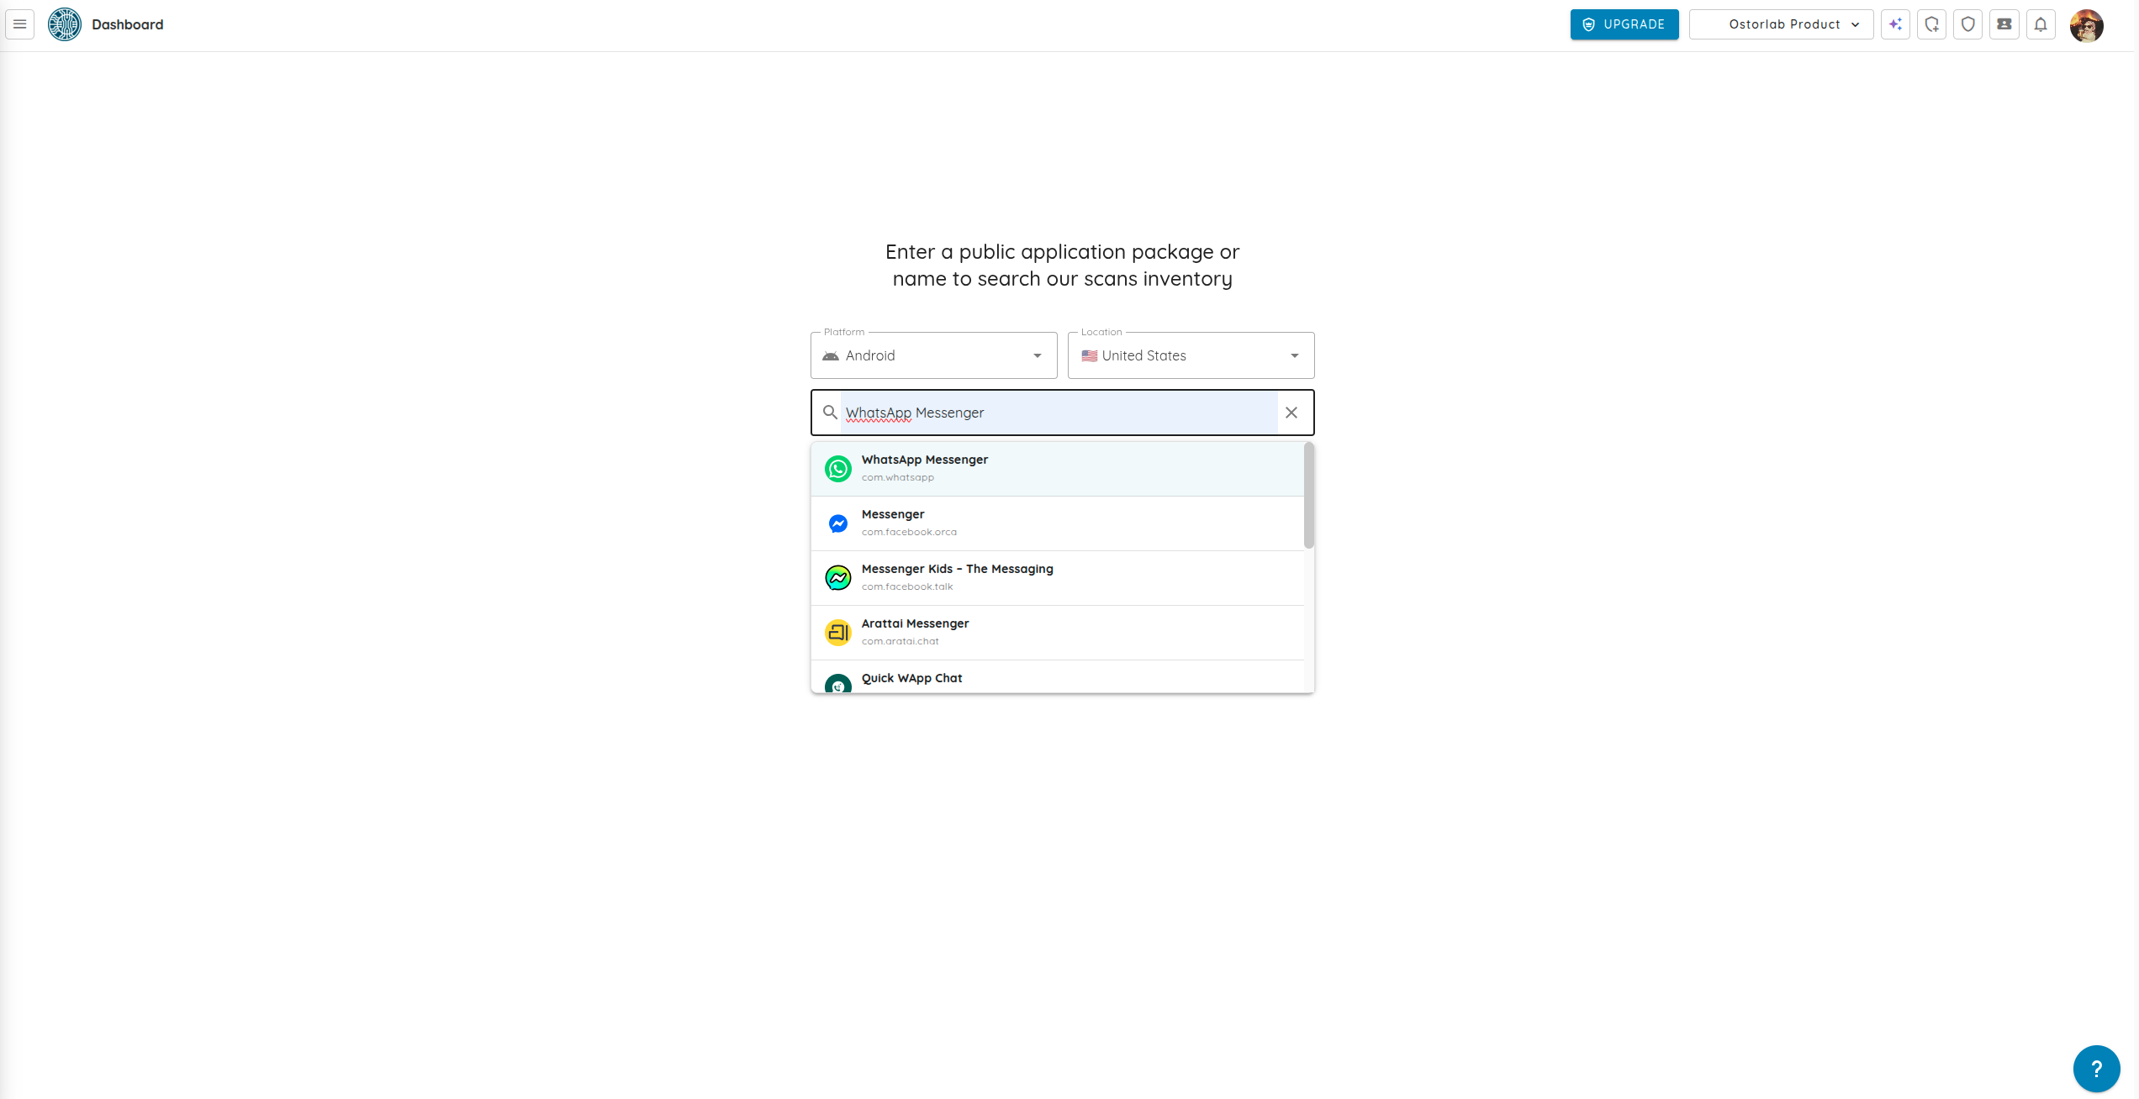
Task: Choose Messenger Kids suggestion
Action: click(1057, 578)
